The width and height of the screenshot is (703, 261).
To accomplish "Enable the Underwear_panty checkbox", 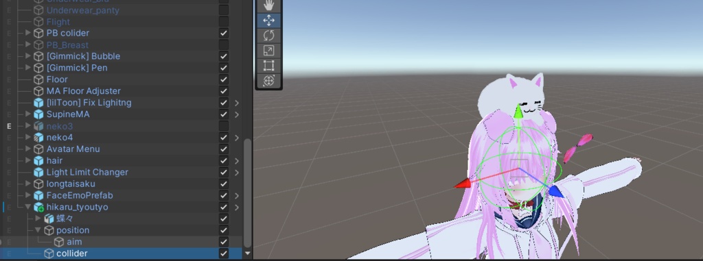I will (223, 10).
